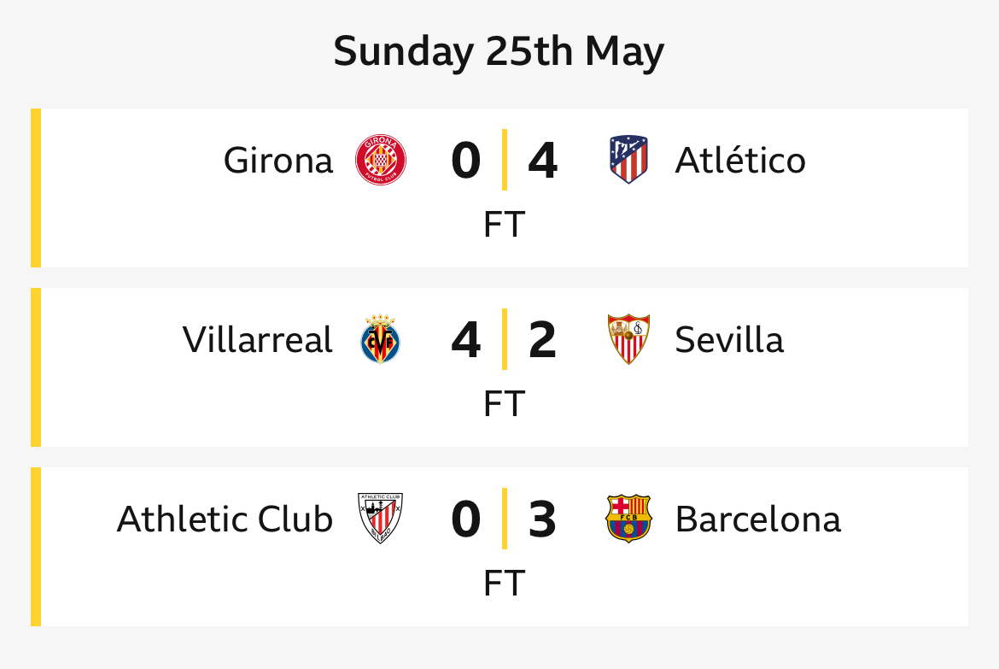Open the Girona team name link
The width and height of the screenshot is (999, 669).
[x=277, y=160]
